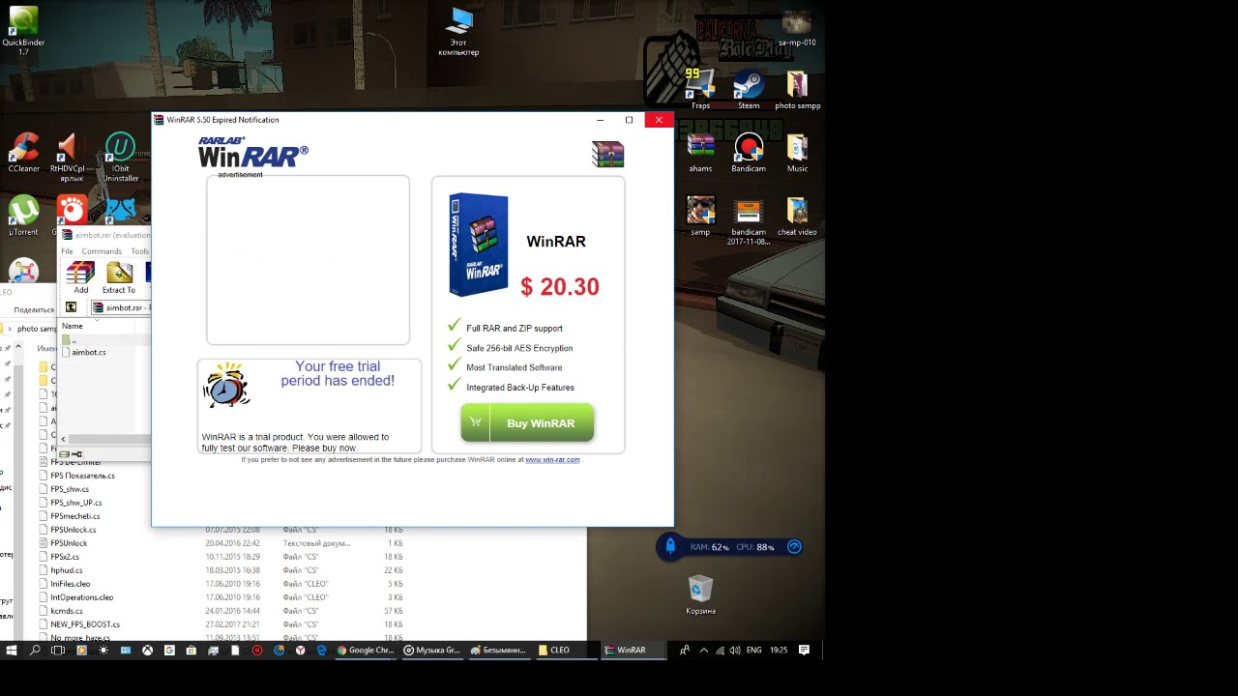Click the speedometer icon on the RAM/CPU widget
Viewport: 1238px width, 696px height.
coord(794,547)
